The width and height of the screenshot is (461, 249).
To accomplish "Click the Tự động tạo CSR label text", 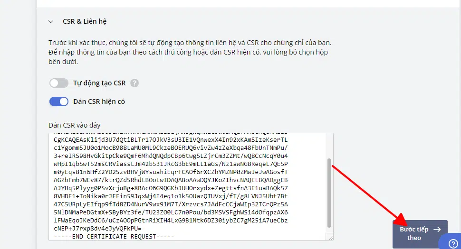I will coord(99,83).
